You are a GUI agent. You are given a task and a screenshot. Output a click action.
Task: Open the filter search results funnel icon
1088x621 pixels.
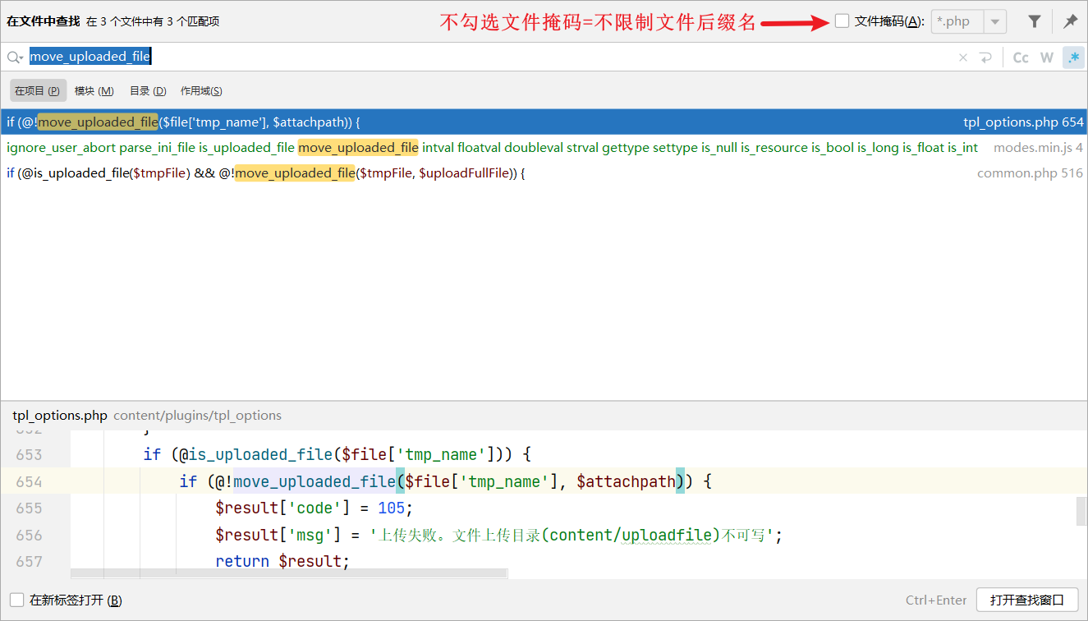1035,22
